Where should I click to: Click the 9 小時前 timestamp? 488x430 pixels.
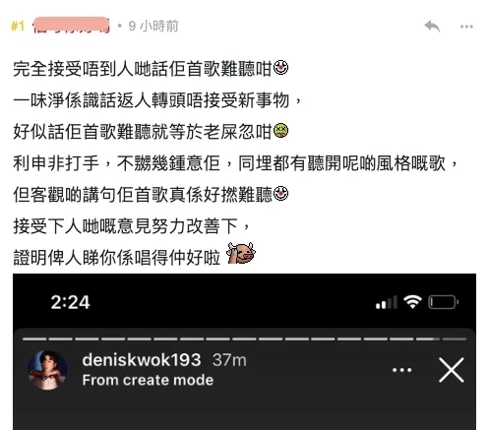[153, 27]
